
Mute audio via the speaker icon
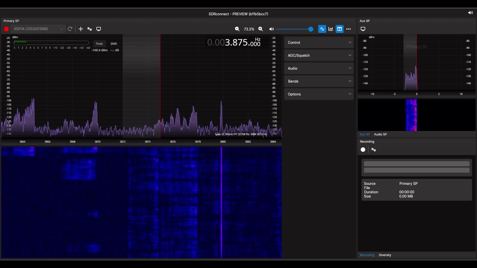[x=271, y=29]
